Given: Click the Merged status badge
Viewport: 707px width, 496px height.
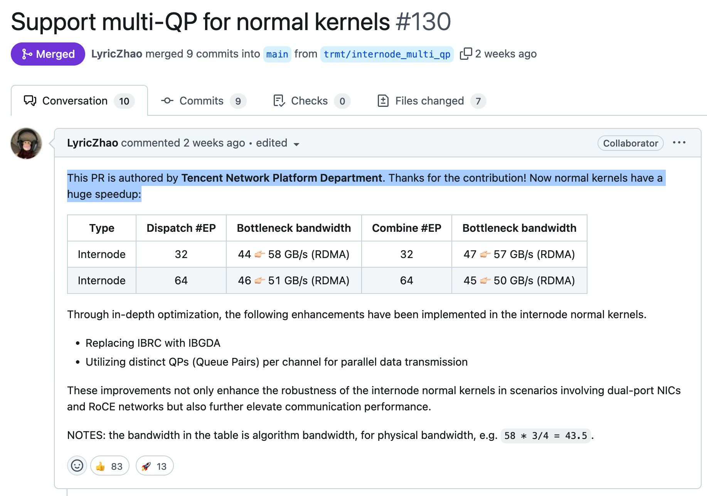Looking at the screenshot, I should point(48,54).
